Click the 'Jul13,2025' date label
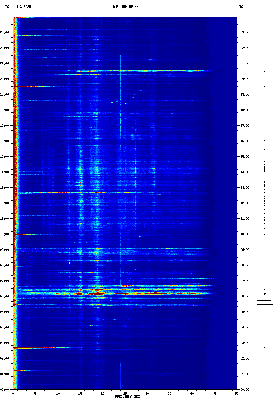 (x=22, y=7)
